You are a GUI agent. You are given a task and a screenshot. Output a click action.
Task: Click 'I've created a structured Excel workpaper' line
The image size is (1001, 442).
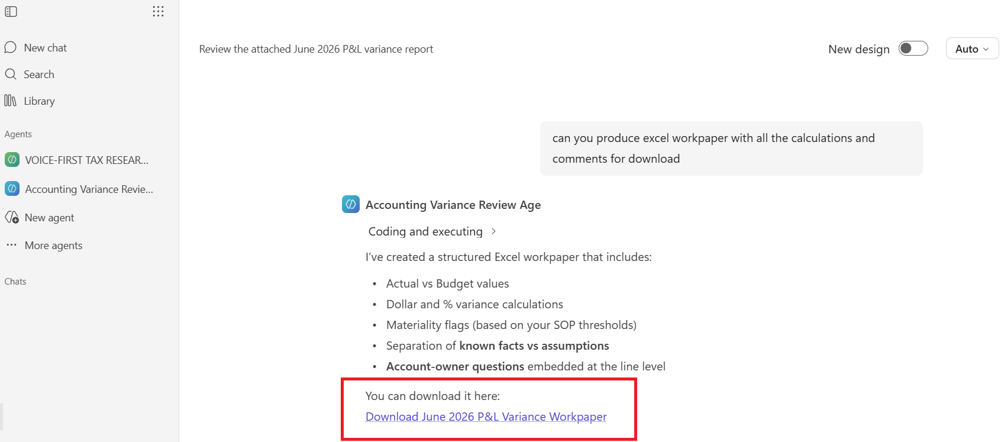[508, 257]
